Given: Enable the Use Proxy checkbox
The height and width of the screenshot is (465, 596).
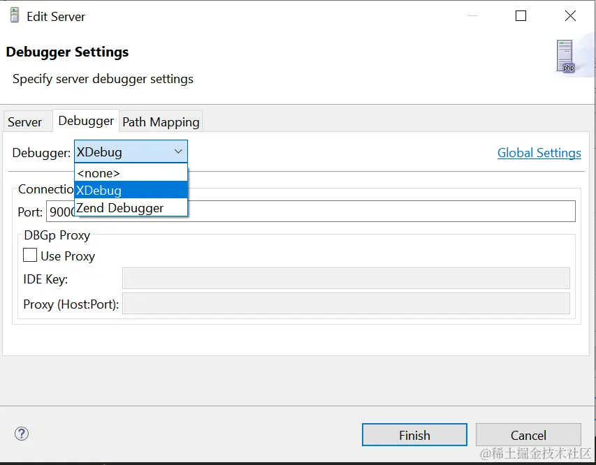Looking at the screenshot, I should 30,256.
